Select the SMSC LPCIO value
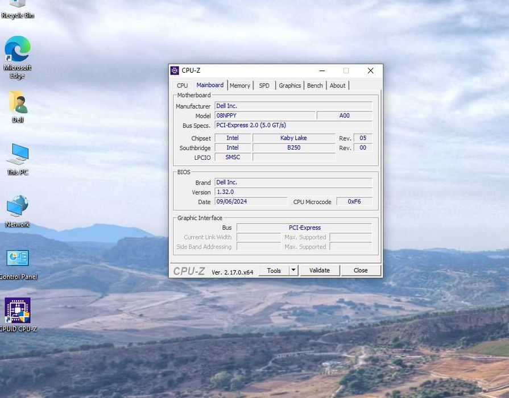509x398 pixels. 233,157
